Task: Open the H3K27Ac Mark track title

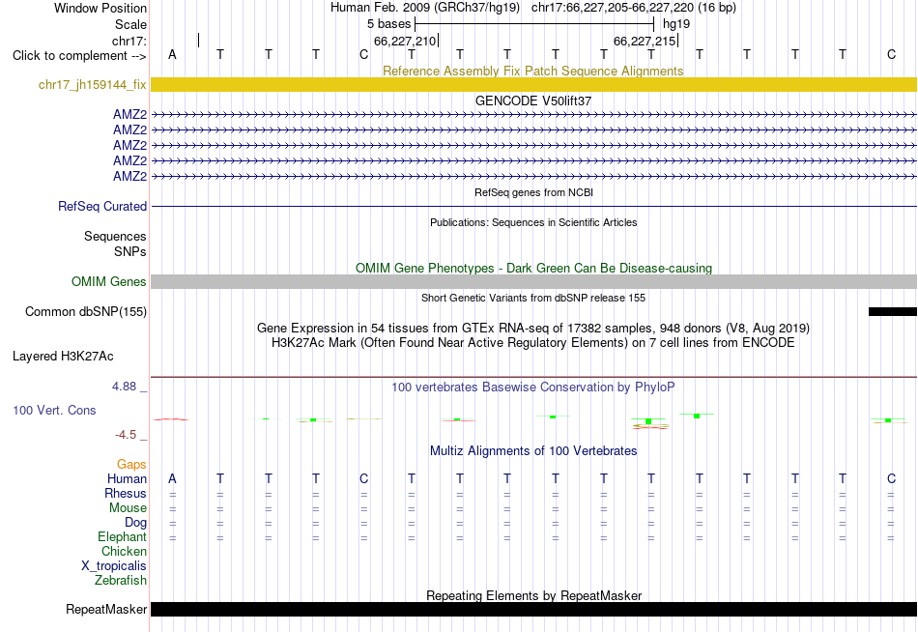Action: (x=532, y=343)
